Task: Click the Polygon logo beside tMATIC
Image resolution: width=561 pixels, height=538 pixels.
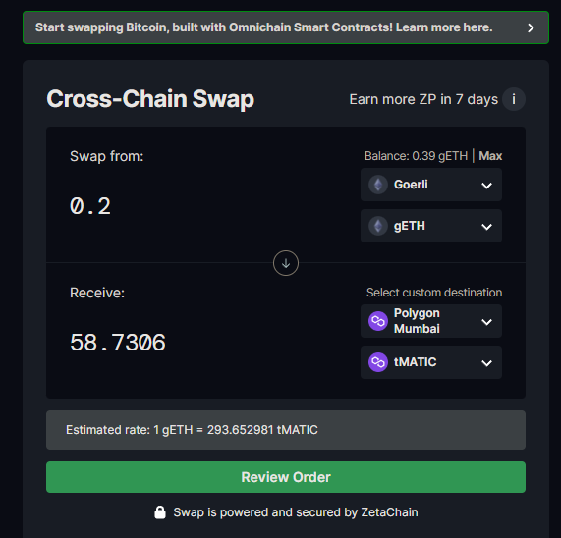Action: pos(378,362)
